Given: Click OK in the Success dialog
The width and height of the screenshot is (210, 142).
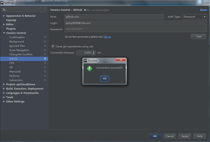Looking at the screenshot, I should coord(105,78).
